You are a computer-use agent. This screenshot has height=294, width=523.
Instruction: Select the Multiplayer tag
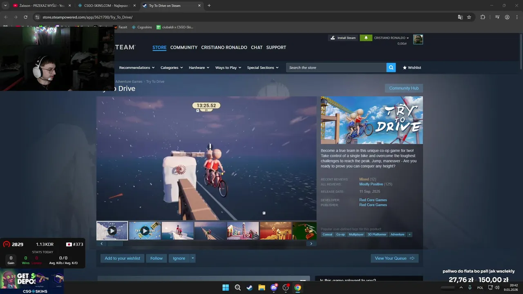point(356,234)
